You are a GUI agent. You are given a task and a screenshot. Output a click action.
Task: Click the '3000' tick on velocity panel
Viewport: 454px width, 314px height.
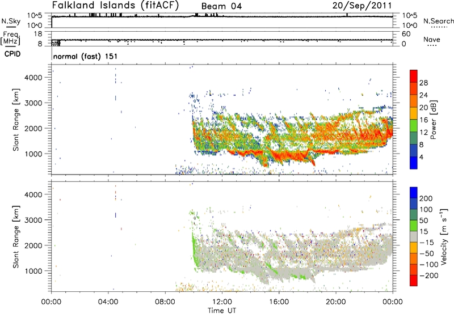33,220
